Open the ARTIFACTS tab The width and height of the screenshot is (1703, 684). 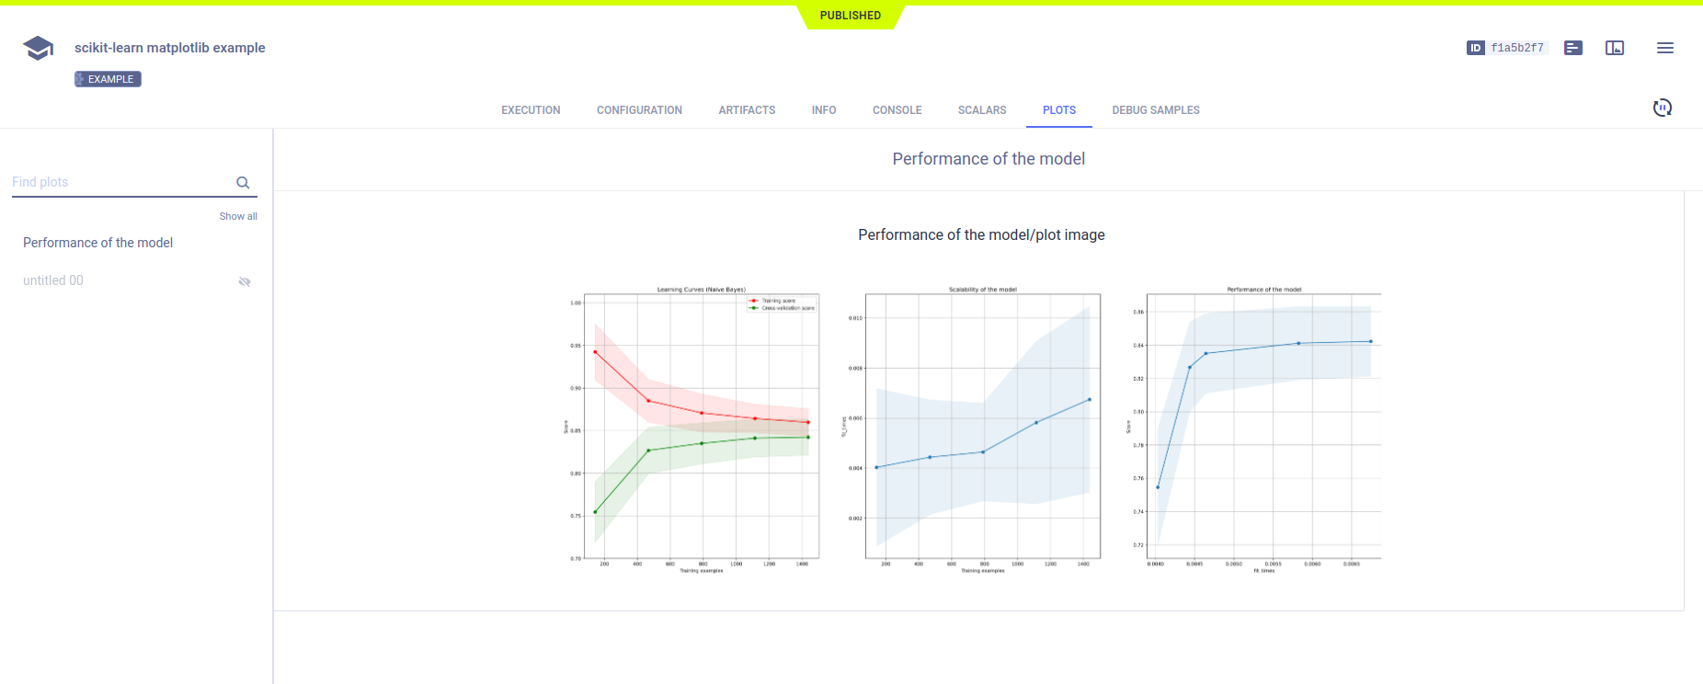tap(747, 110)
